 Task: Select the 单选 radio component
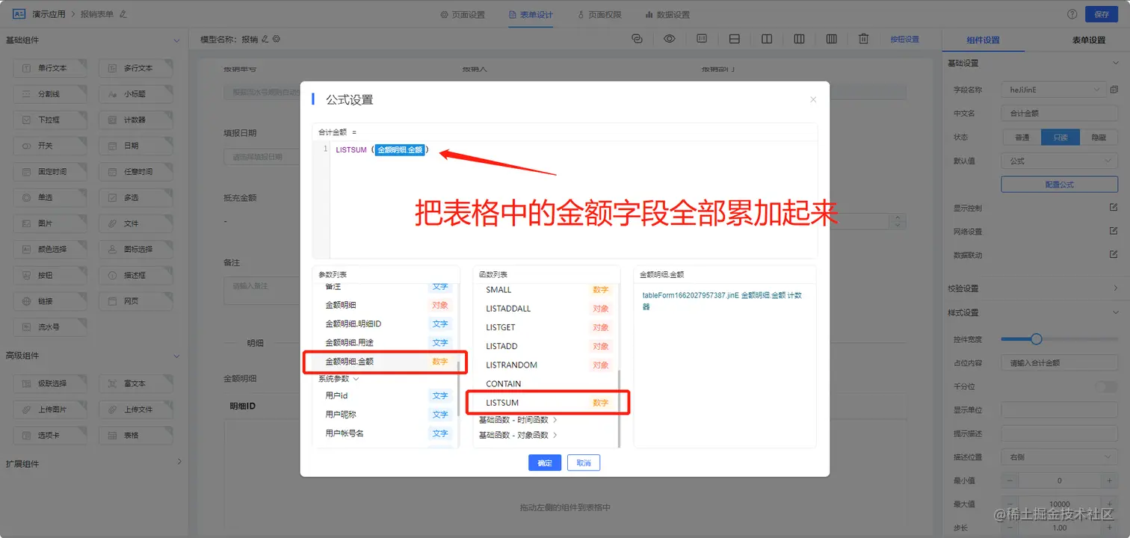50,198
